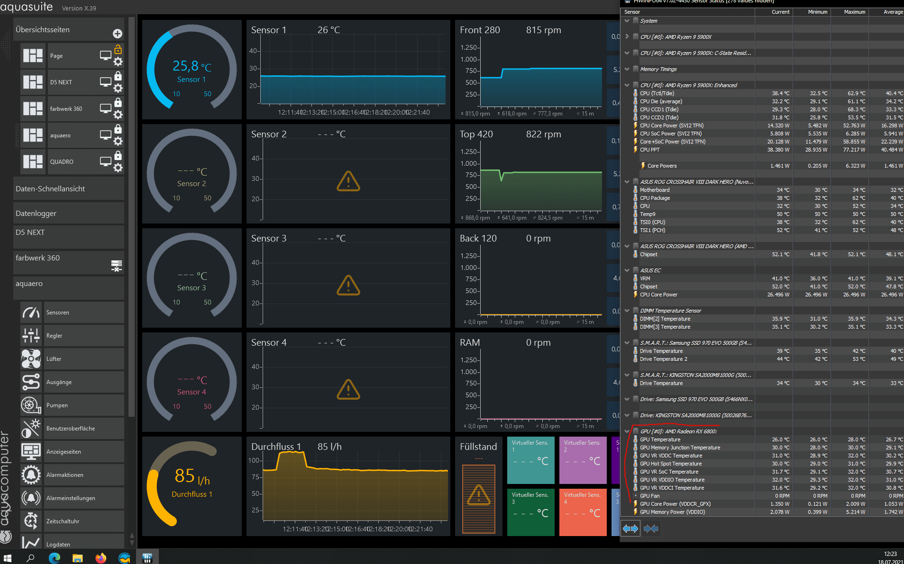Launch Firefox from the taskbar
This screenshot has width=904, height=564.
(x=101, y=557)
